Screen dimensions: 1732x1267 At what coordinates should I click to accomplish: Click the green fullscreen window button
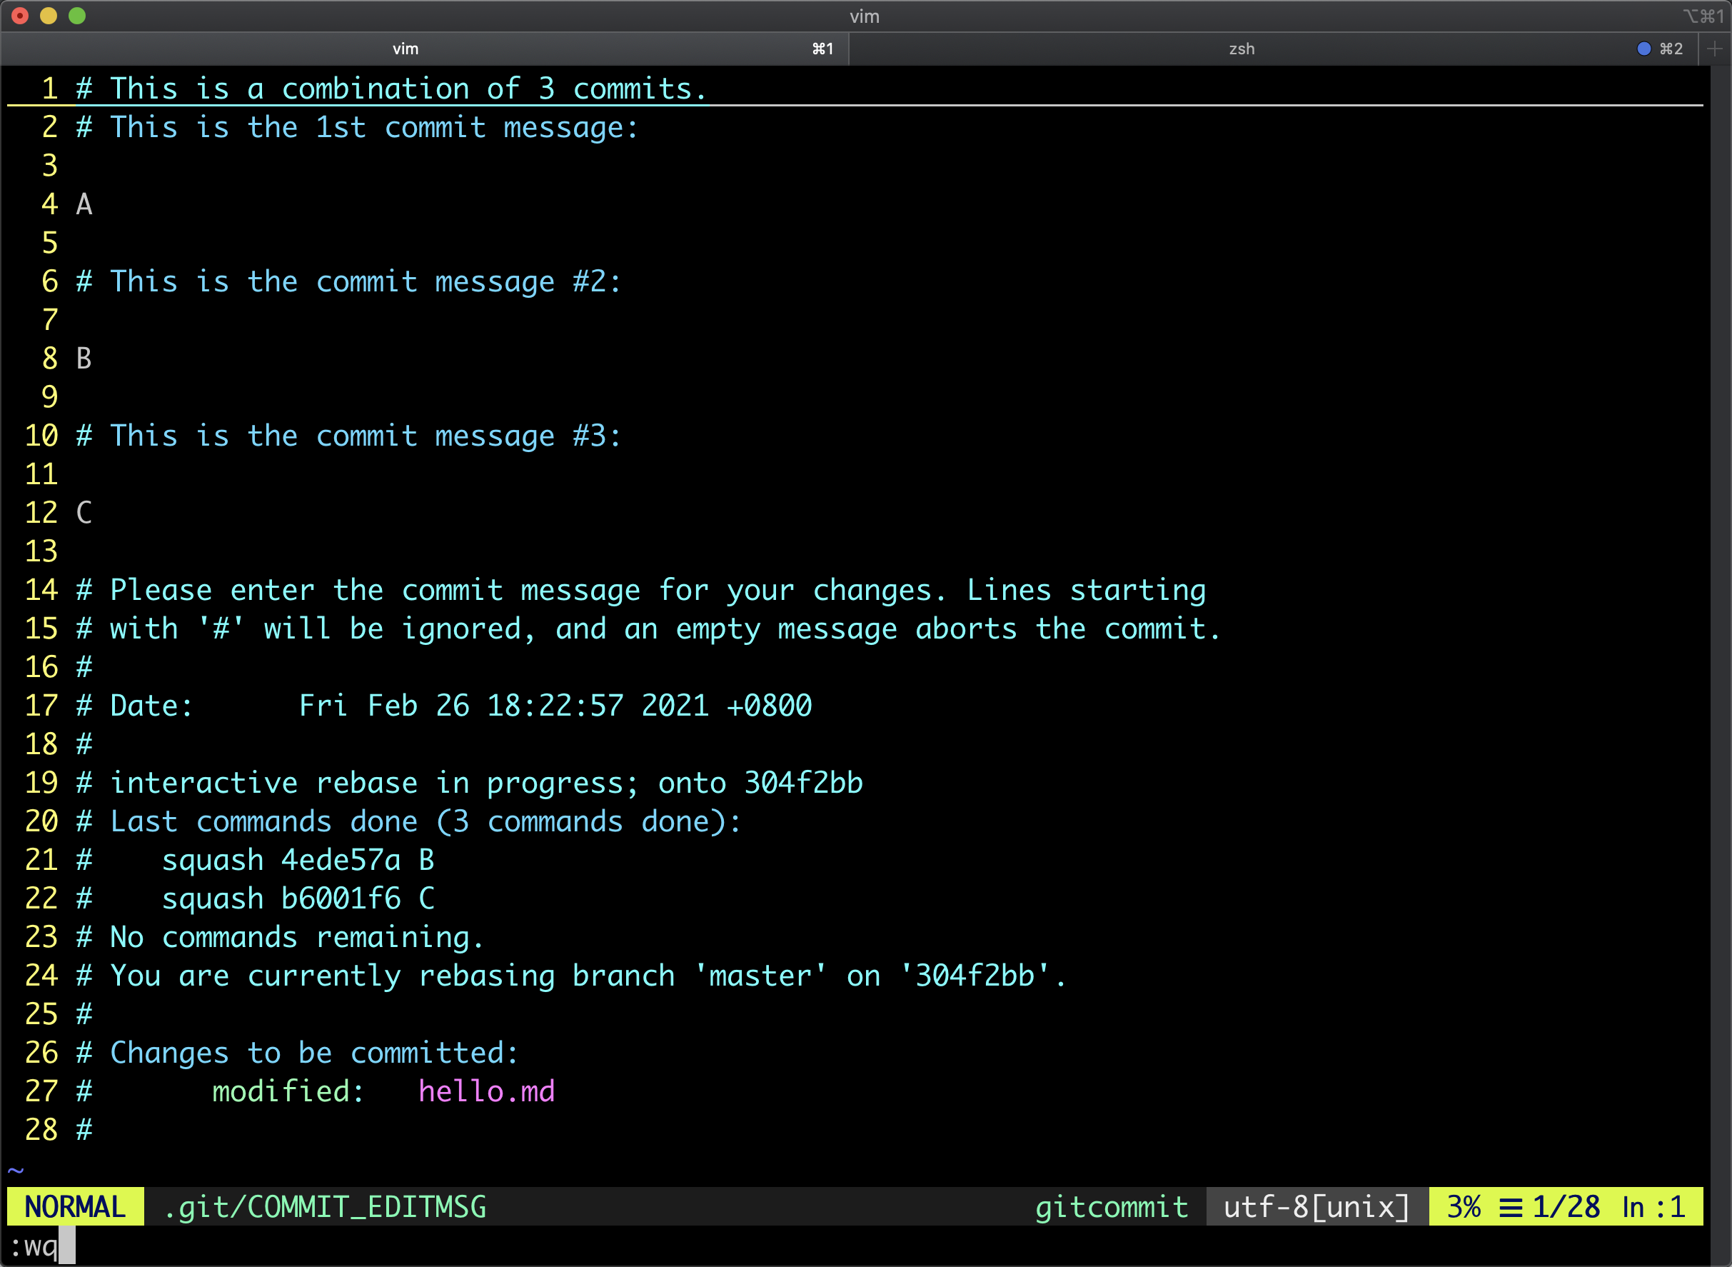[x=76, y=16]
